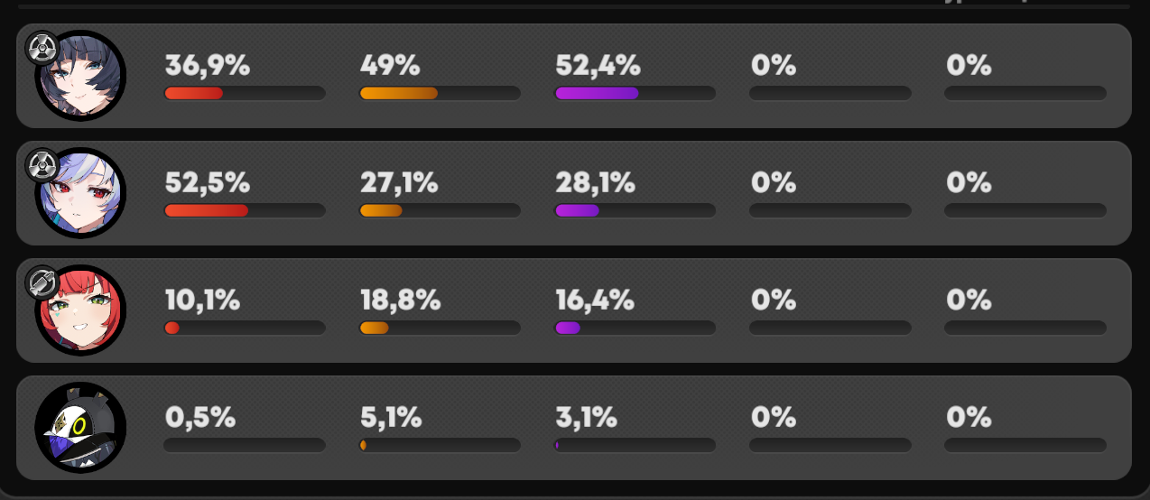Click badge icon on red-haired avatar
This screenshot has height=500, width=1150.
click(x=42, y=282)
